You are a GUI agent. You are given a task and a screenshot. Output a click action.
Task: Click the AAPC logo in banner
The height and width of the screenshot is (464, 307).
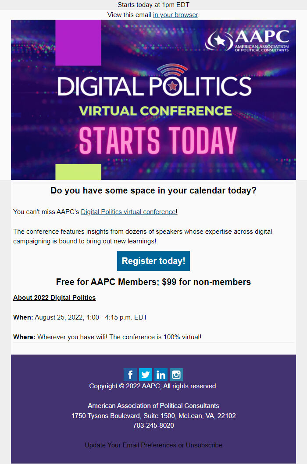coord(248,41)
